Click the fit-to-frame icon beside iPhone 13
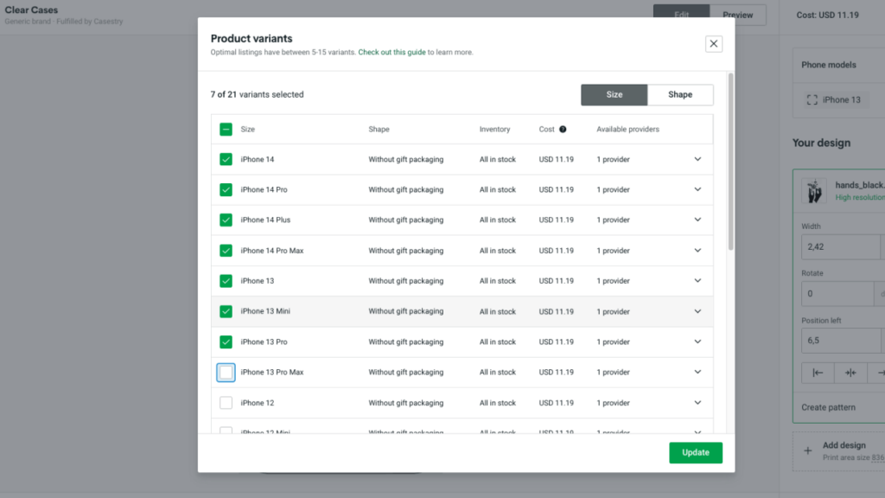Screen dimensions: 885x498 (x=812, y=99)
